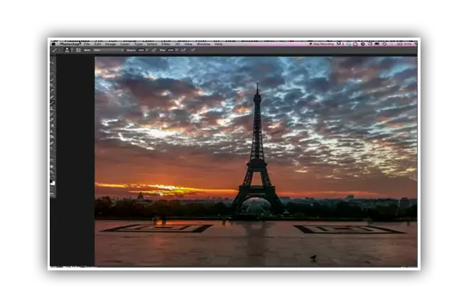Open the brush preset picker dropdown
466x308 pixels.
(x=68, y=50)
